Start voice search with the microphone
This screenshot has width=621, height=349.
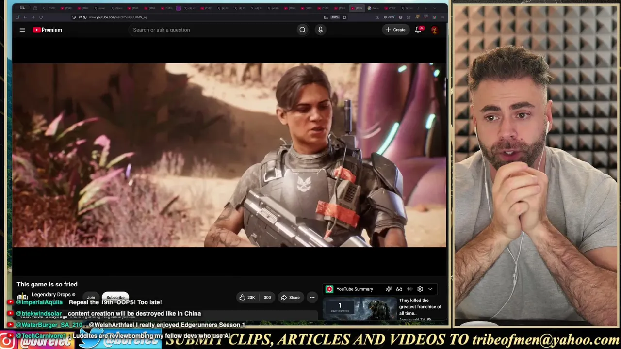click(320, 30)
